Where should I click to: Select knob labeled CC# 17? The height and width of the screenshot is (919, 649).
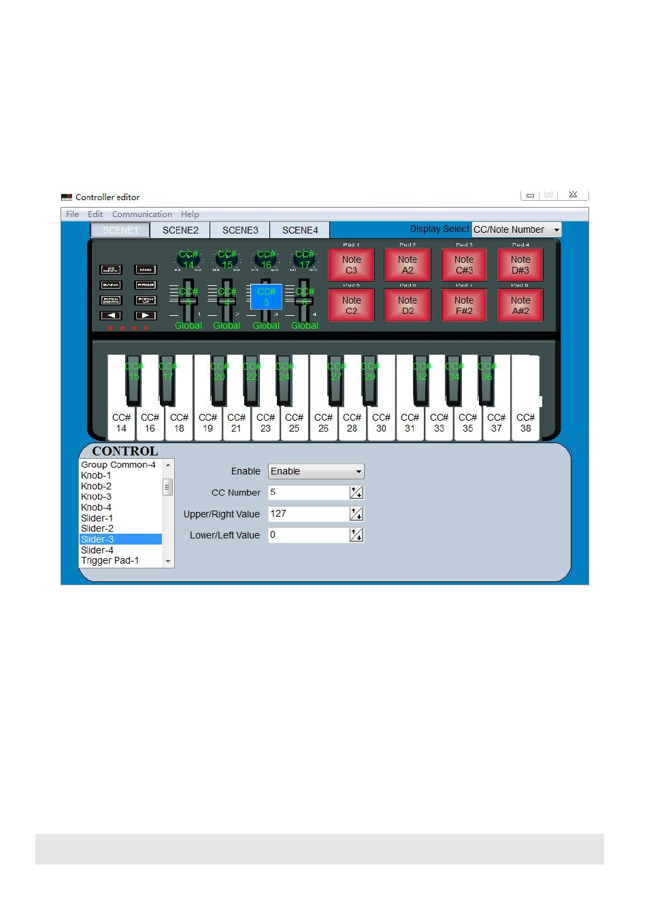(x=305, y=260)
